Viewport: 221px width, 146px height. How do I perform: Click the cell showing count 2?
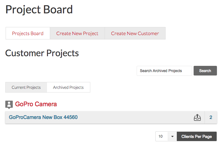(x=211, y=117)
